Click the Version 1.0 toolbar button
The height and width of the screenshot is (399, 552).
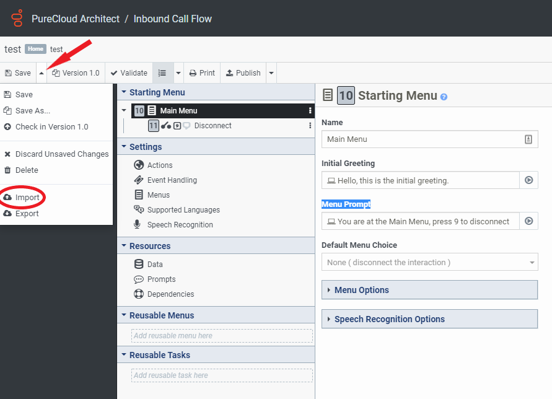[x=76, y=73]
